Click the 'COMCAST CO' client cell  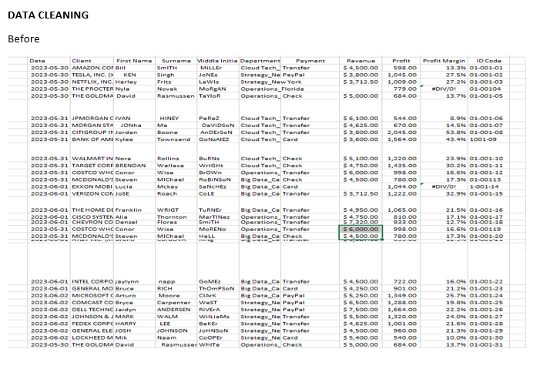pos(92,303)
